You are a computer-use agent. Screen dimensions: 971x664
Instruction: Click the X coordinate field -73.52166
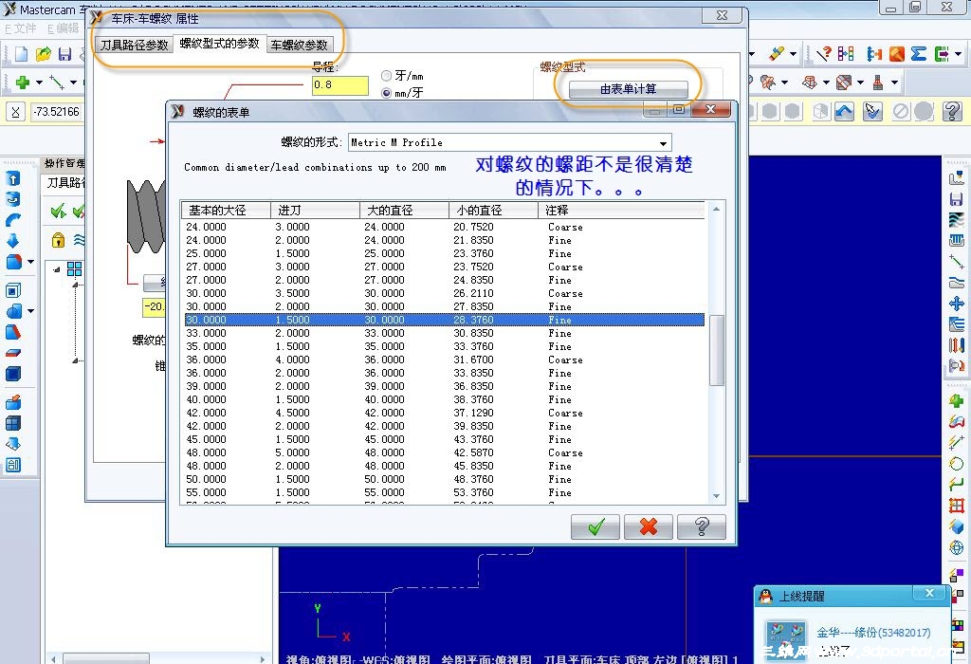[56, 112]
